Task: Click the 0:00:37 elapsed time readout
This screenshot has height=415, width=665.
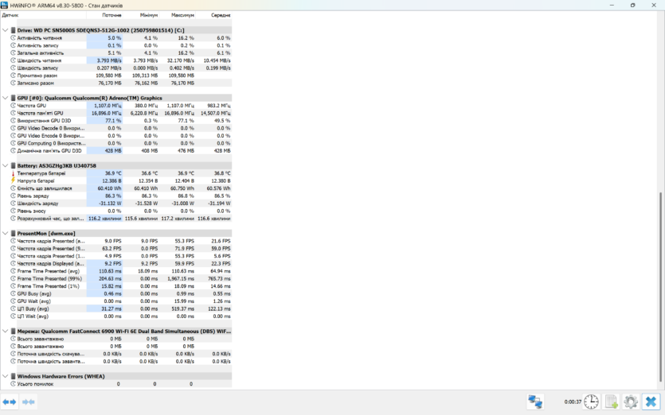Action: coord(573,401)
